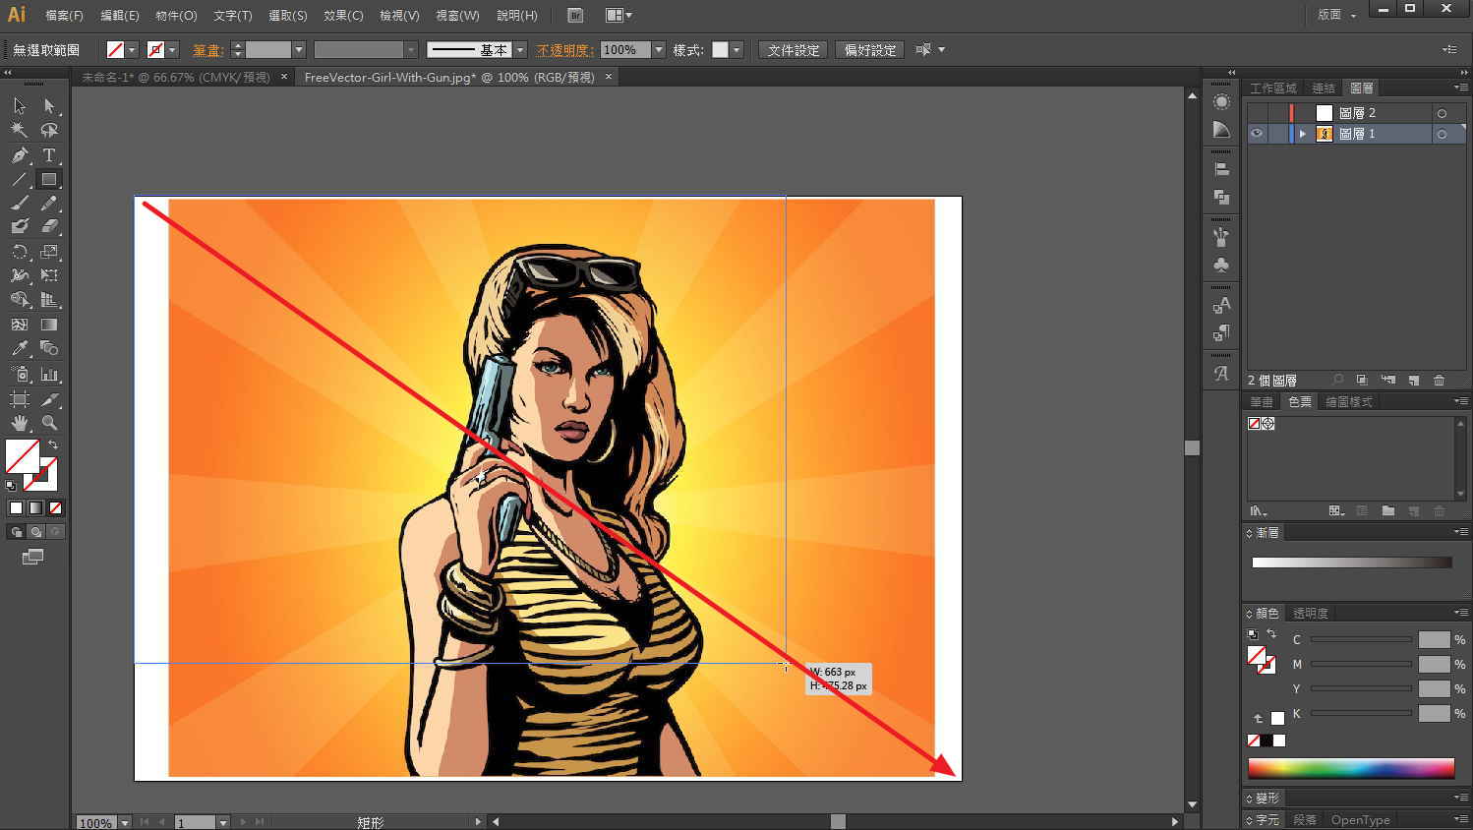The image size is (1473, 830).
Task: Switch to the 工作區域 panel tab
Action: (x=1273, y=88)
